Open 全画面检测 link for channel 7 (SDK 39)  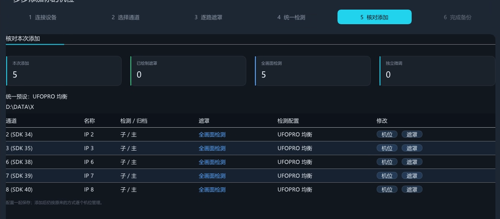pyautogui.click(x=212, y=176)
